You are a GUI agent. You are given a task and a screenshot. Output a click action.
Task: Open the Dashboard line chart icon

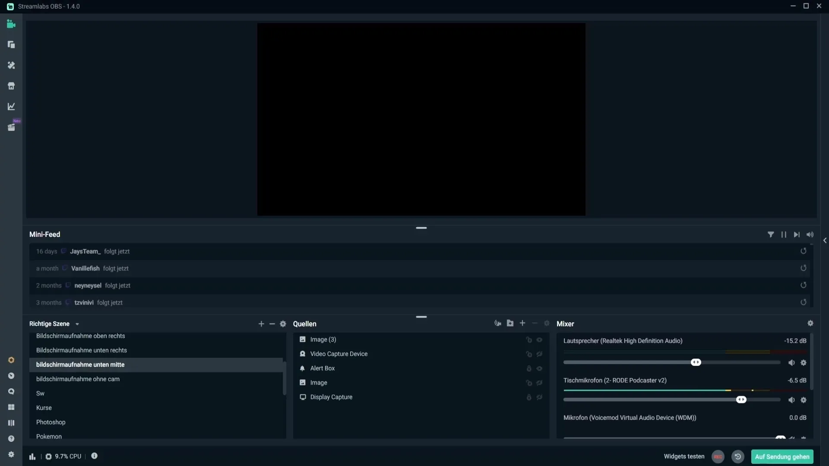click(x=11, y=106)
